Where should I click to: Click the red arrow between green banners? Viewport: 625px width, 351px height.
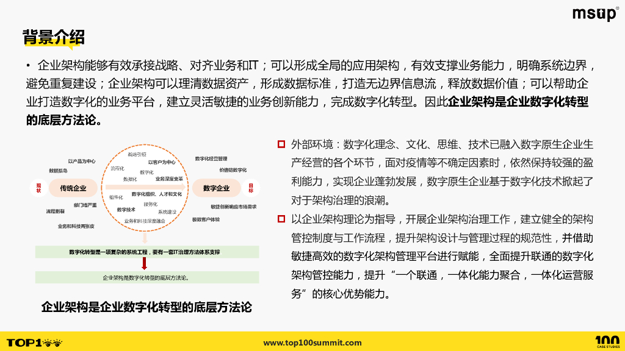tap(144, 263)
